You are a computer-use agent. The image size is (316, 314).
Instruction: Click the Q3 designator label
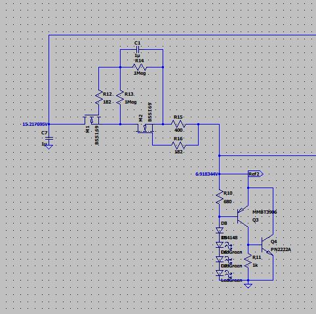tap(256, 220)
